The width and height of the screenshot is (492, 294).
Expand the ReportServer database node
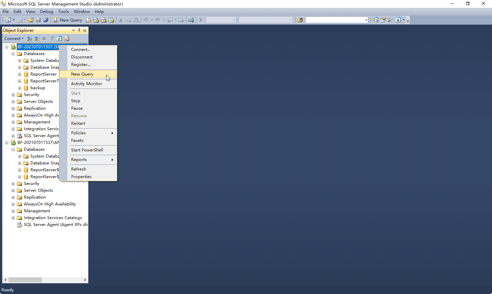pyautogui.click(x=19, y=74)
